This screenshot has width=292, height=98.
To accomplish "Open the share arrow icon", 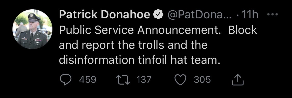I will click(237, 80).
